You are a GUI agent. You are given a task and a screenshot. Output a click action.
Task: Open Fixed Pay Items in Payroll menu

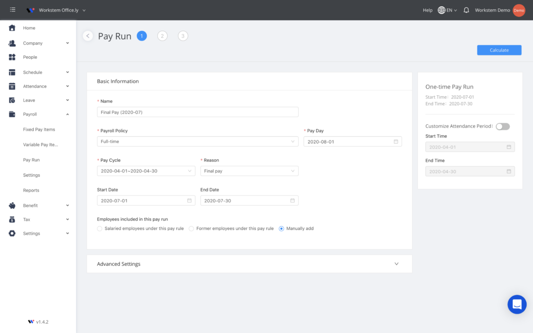pos(39,130)
